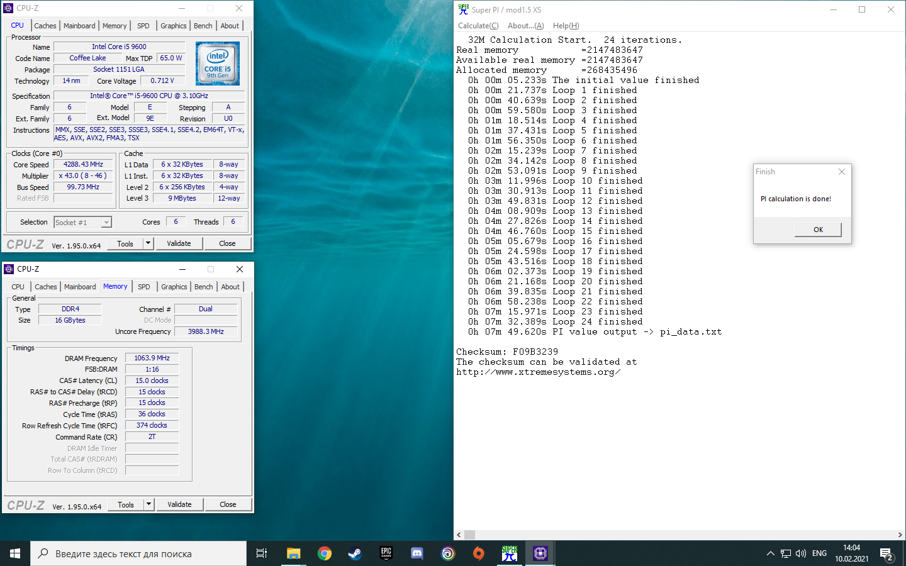Switch to Super PI taskbar icon
The width and height of the screenshot is (906, 566).
click(510, 553)
